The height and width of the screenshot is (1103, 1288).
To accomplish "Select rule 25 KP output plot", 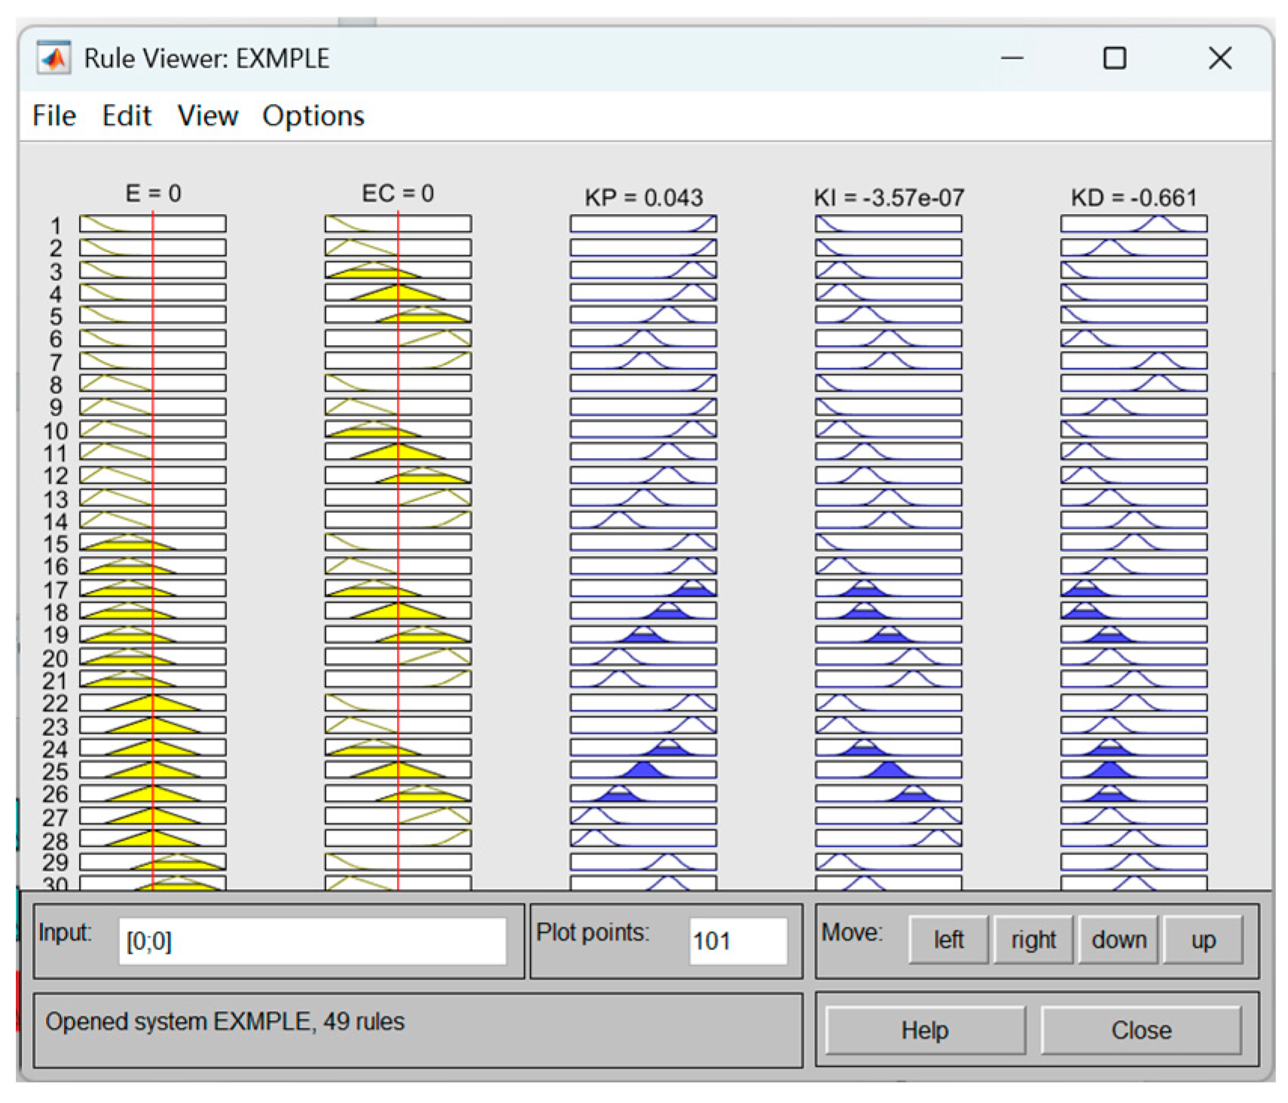I will [643, 770].
